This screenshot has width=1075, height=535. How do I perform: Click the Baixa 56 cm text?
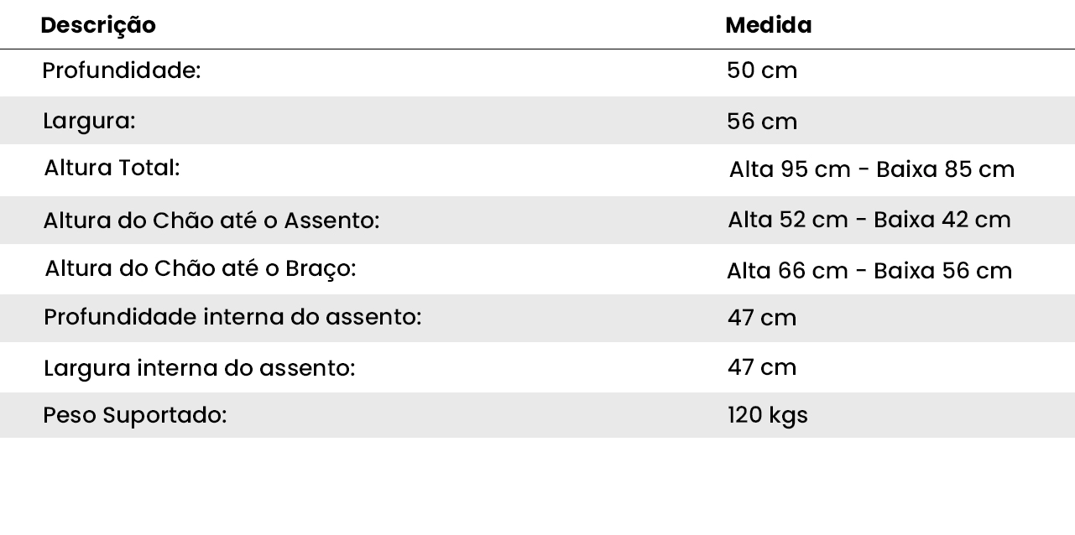click(x=942, y=271)
